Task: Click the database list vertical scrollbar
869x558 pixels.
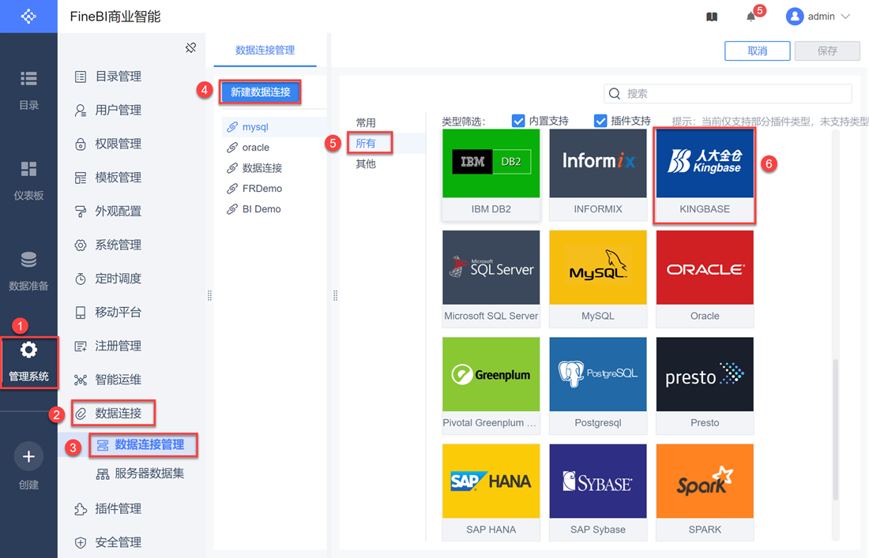Action: [x=835, y=429]
